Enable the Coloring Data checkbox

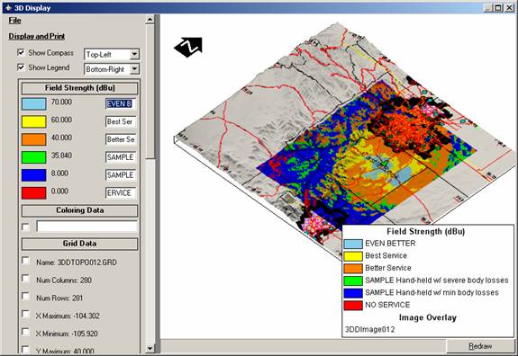tap(25, 227)
